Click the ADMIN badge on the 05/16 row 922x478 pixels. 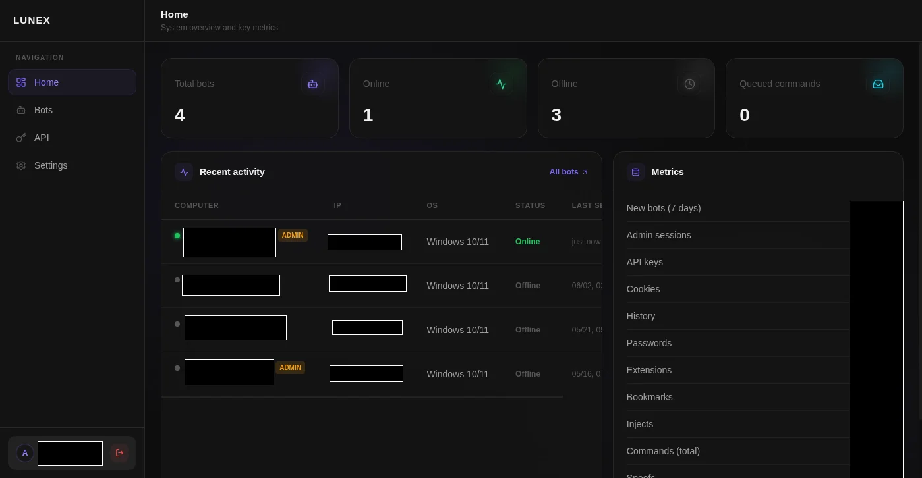(290, 367)
